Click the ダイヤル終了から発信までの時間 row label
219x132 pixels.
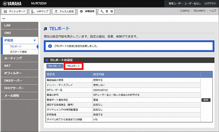tap(65, 120)
